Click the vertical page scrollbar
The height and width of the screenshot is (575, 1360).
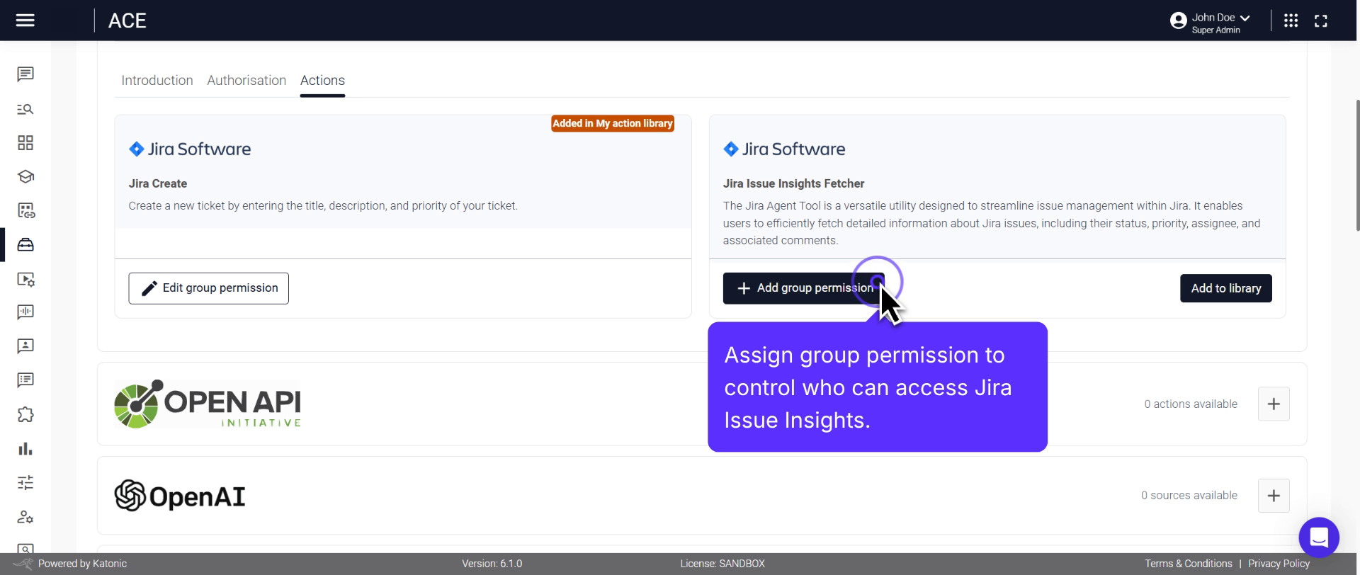1357,165
